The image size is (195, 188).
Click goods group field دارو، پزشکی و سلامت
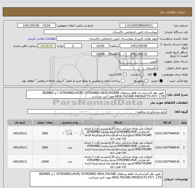97,112
